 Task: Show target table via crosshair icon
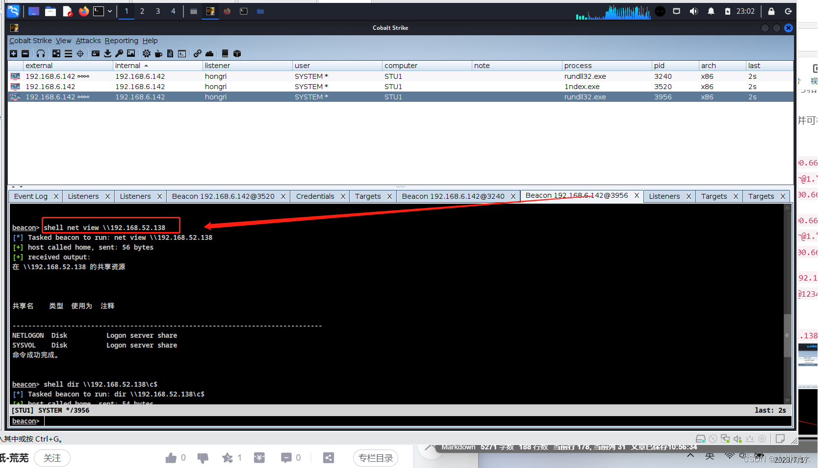click(x=80, y=53)
